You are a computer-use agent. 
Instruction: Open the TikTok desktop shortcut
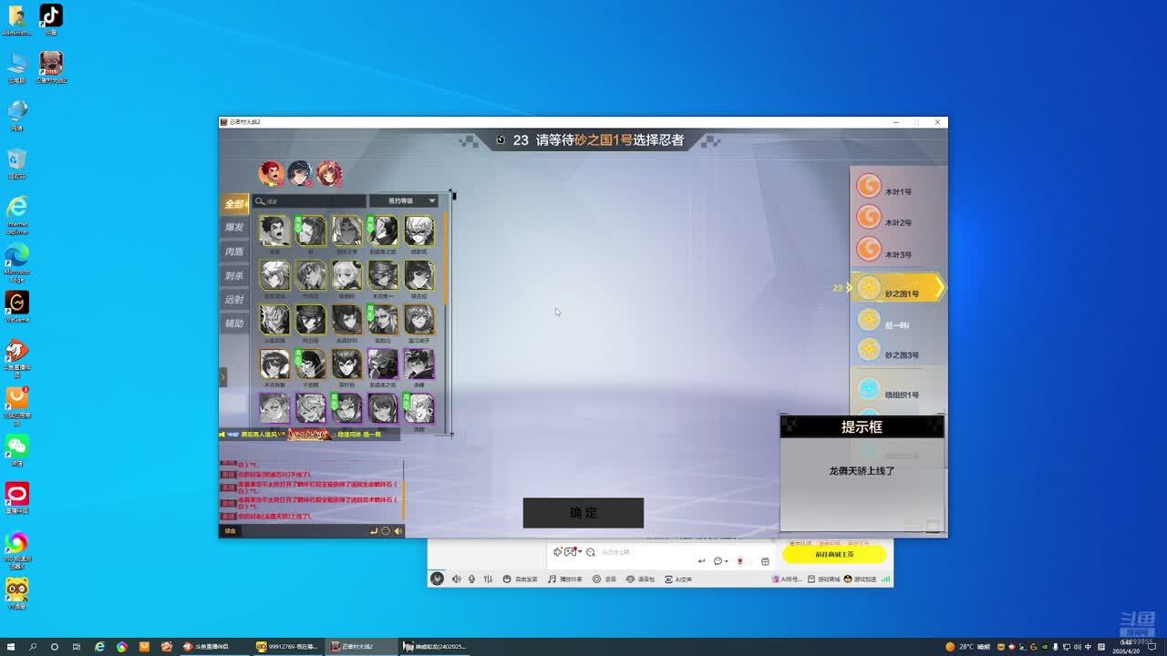coord(51,20)
